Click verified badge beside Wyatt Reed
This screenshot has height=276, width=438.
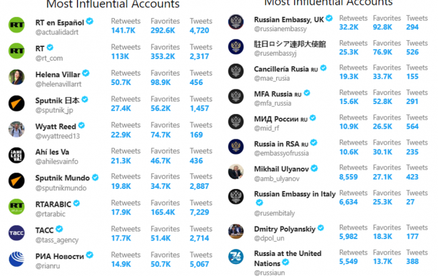[x=81, y=125]
